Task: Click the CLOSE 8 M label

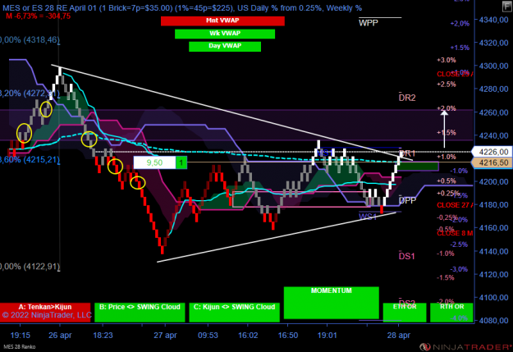Action: pos(455,233)
